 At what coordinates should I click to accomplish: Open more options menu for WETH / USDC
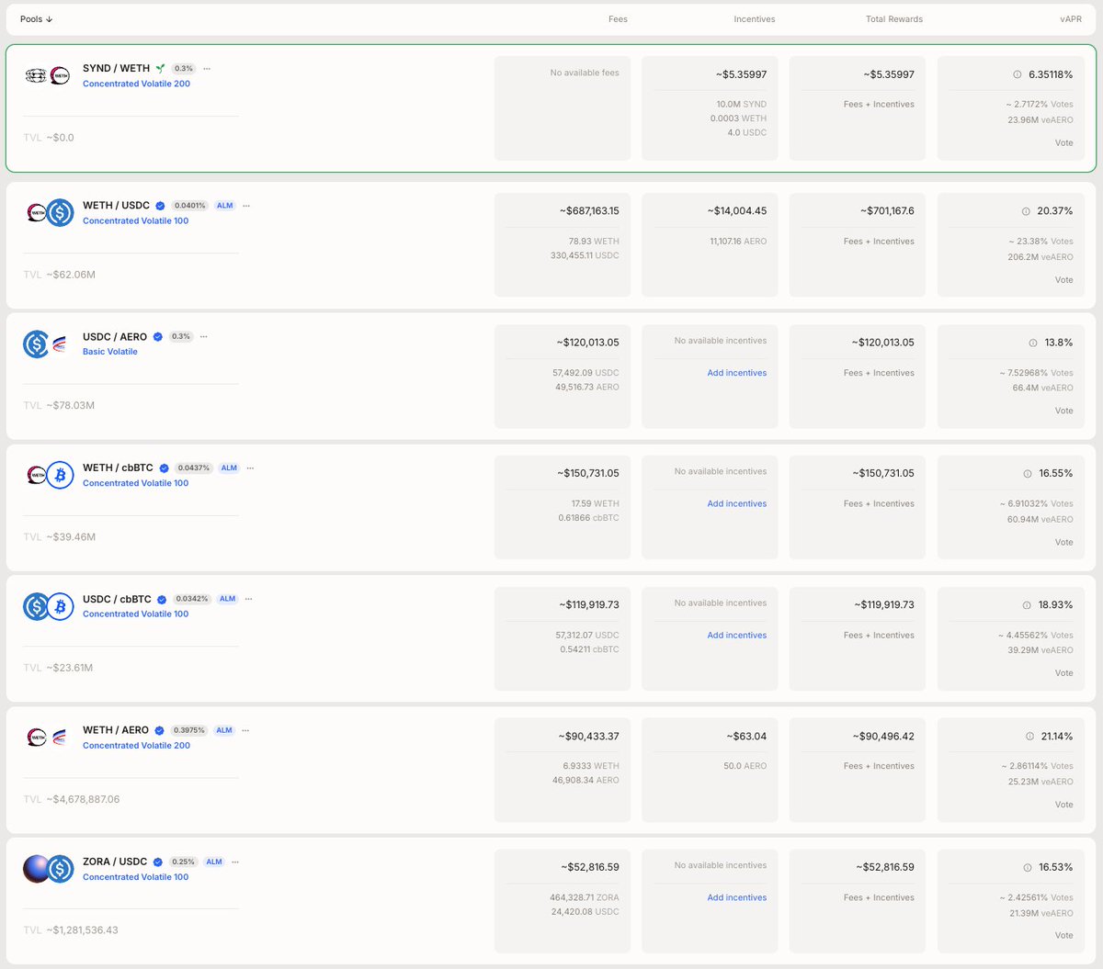point(246,206)
